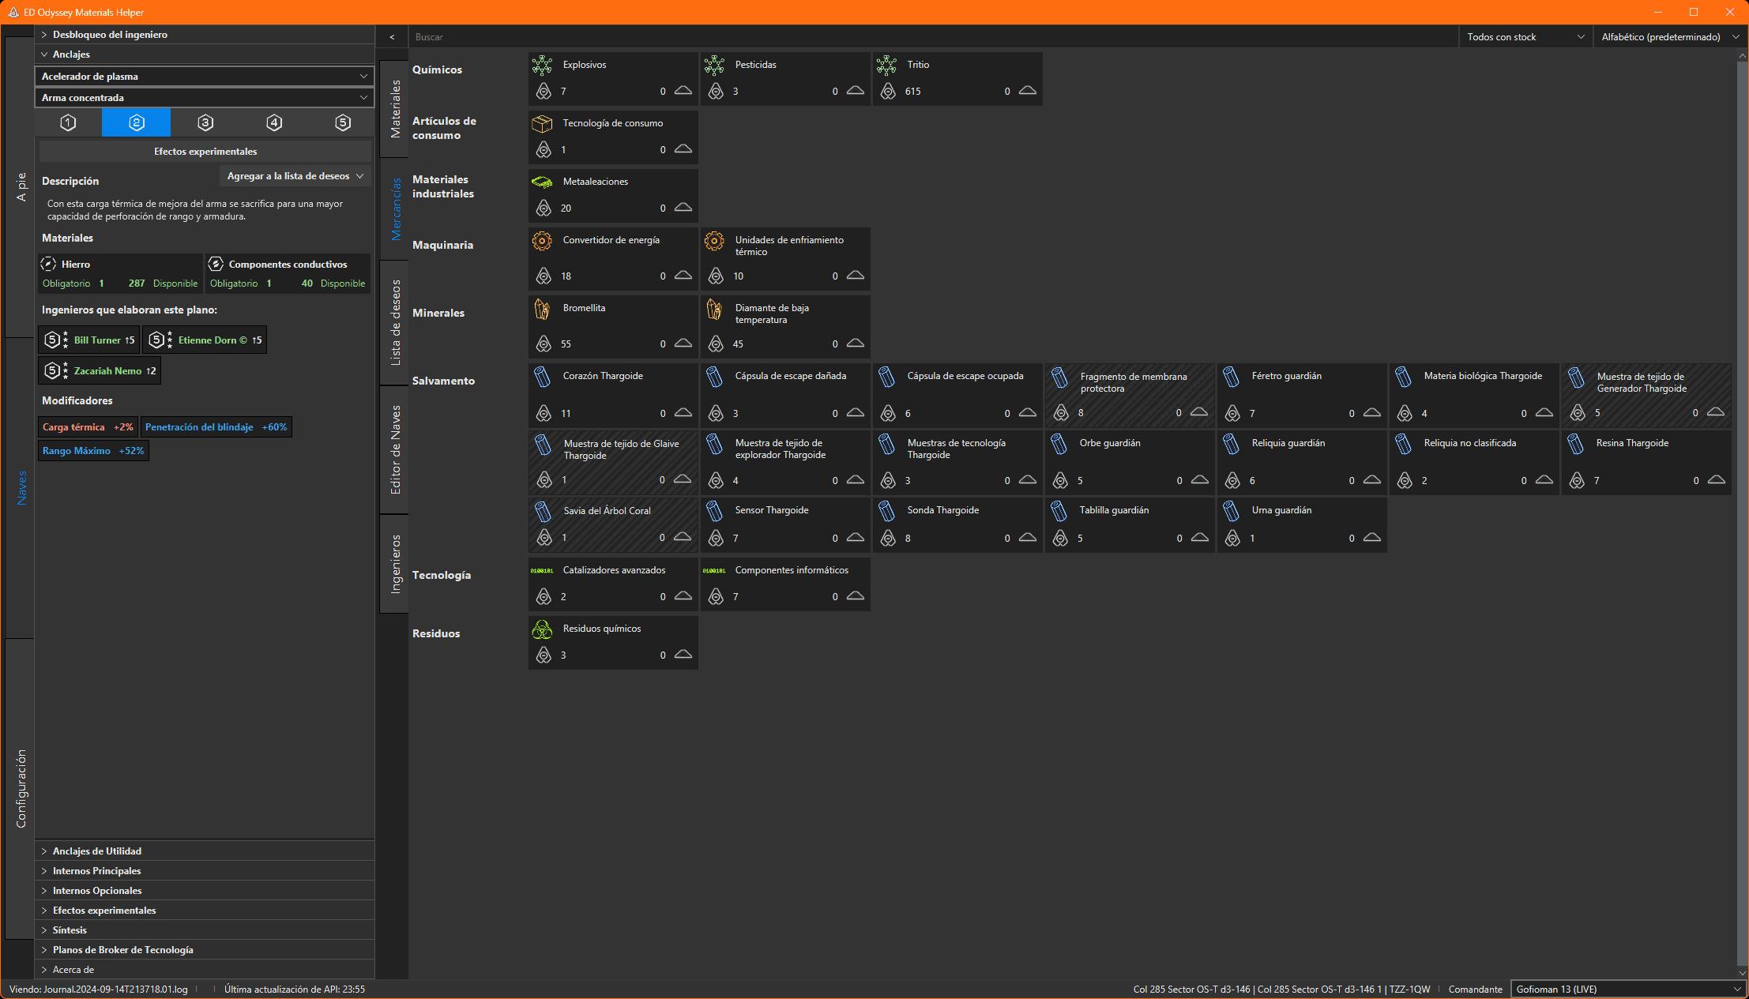The width and height of the screenshot is (1749, 999).
Task: Open Acelerador de plasma dropdown
Action: (x=205, y=77)
